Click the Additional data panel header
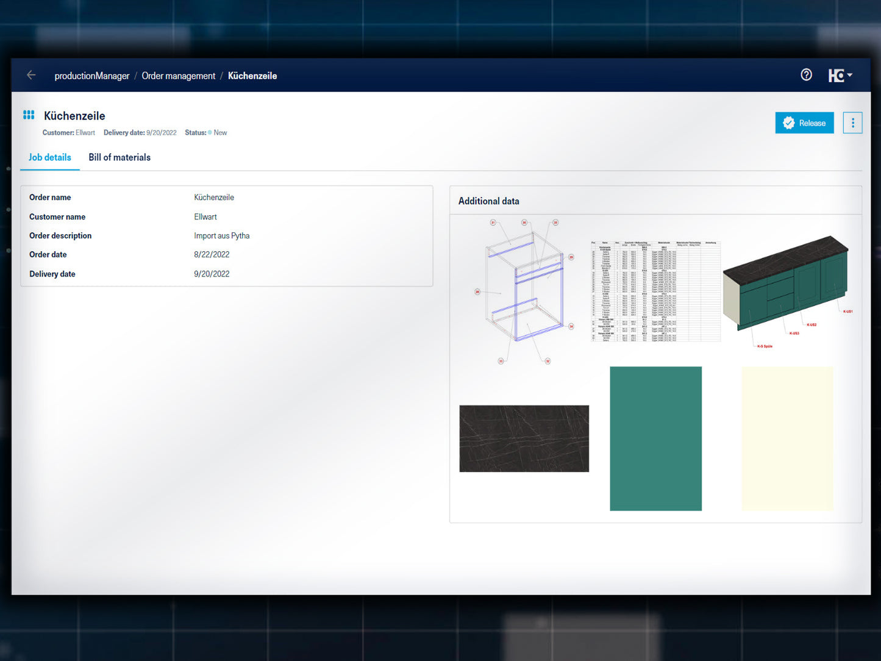The image size is (881, 661). (x=489, y=201)
